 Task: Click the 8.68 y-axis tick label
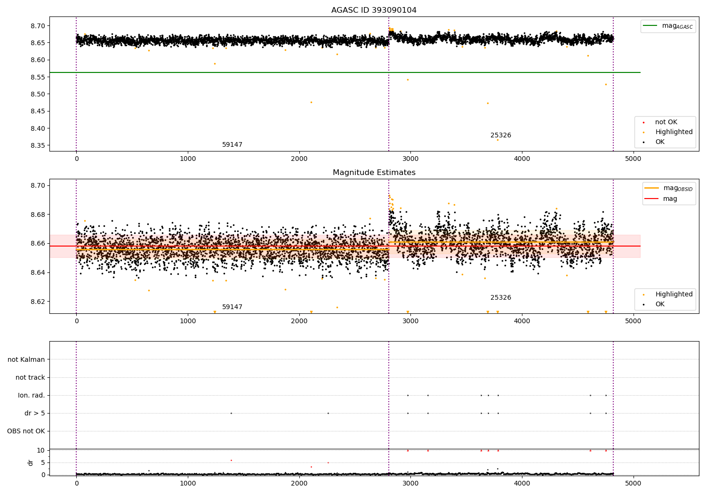tap(38, 215)
